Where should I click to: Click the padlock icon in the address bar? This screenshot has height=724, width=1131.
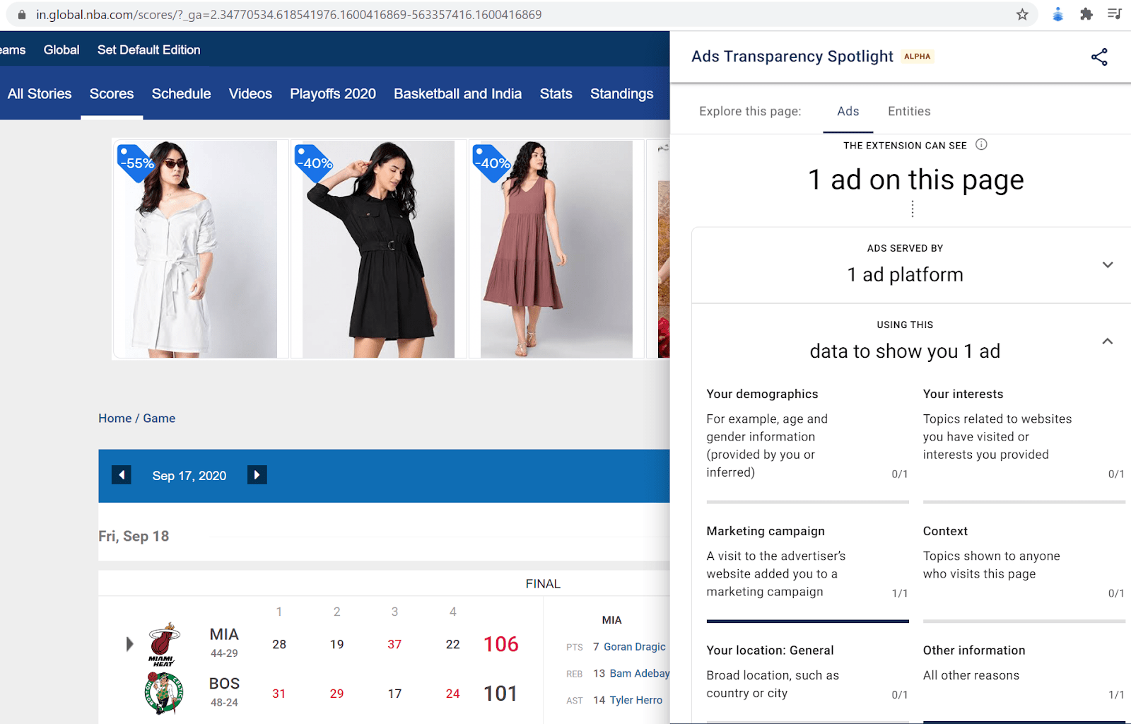[23, 13]
